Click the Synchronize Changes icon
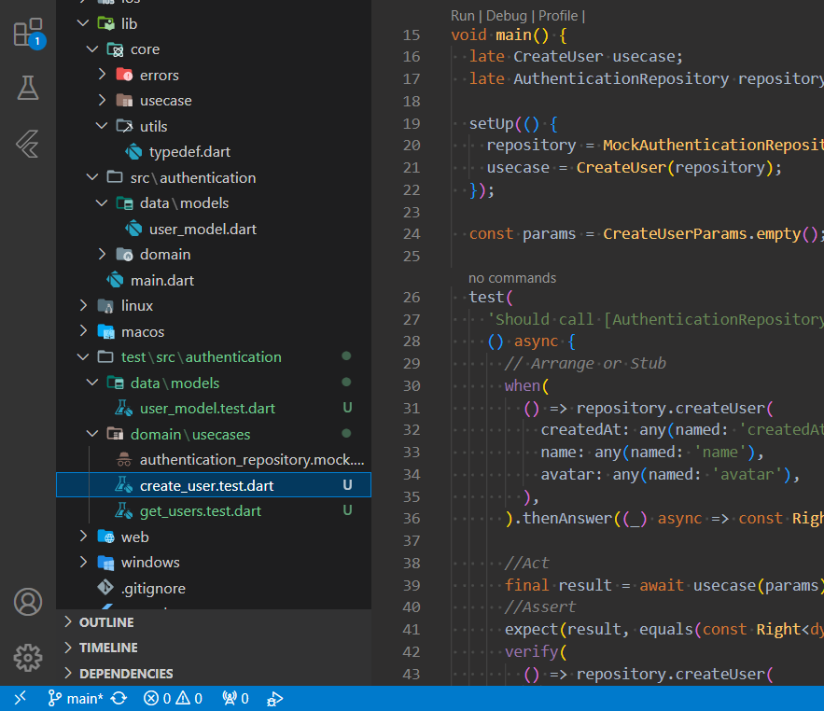824x711 pixels. click(119, 698)
